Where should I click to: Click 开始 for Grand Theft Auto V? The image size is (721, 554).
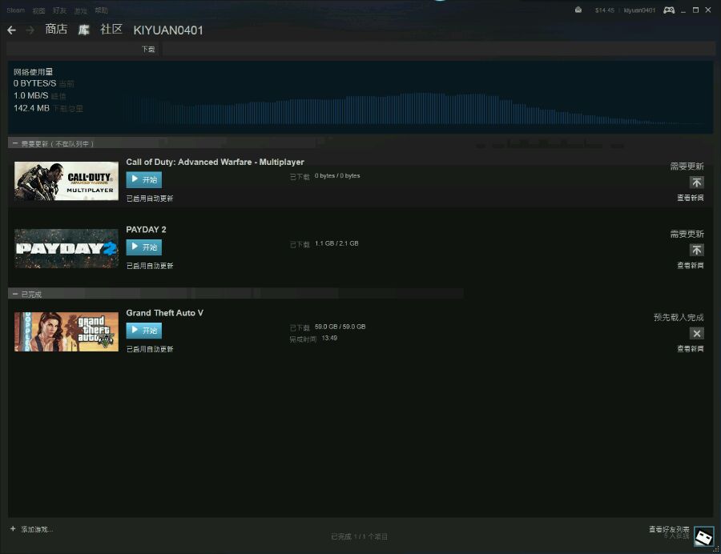(144, 331)
